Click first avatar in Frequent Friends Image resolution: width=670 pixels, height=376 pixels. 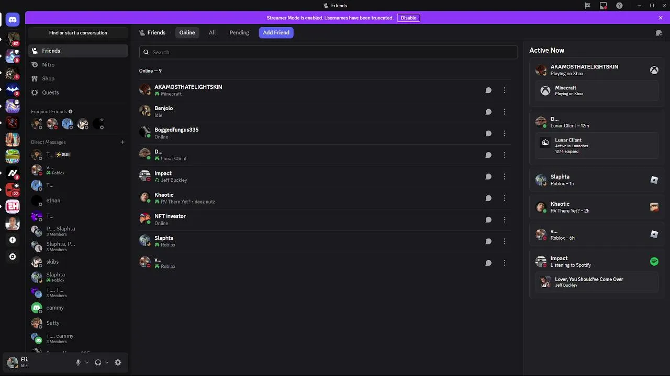pos(37,124)
